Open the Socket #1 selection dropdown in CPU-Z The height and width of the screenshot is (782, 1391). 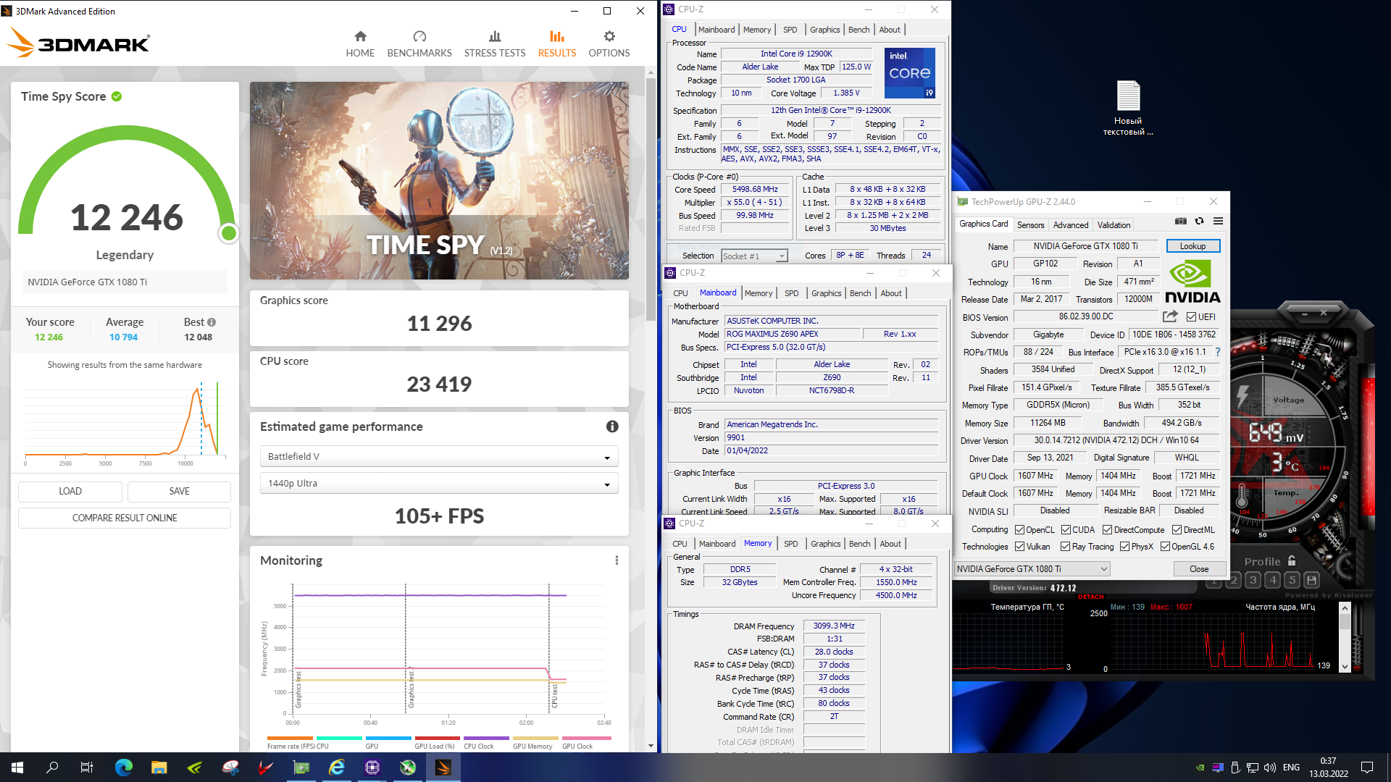coord(754,256)
